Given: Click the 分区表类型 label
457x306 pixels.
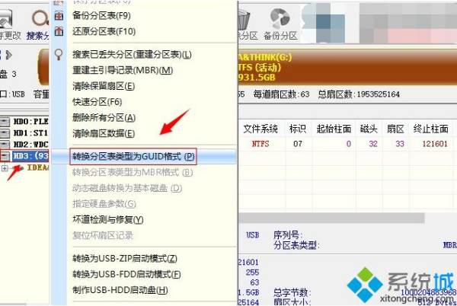Looking at the screenshot, I should [x=296, y=245].
